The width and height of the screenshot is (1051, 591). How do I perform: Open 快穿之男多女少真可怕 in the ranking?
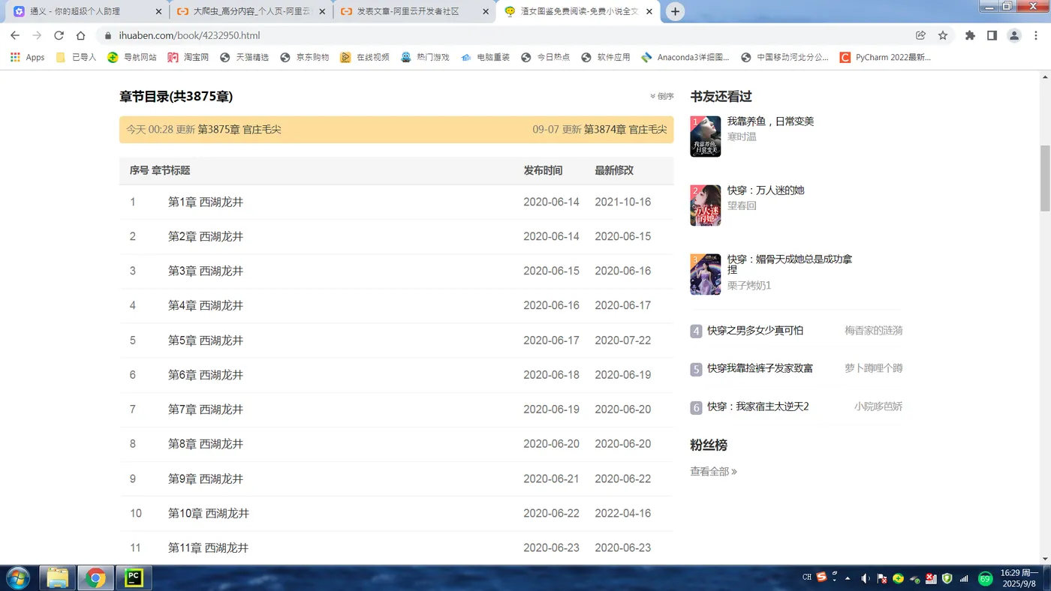755,330
